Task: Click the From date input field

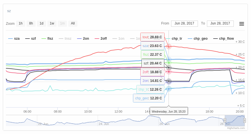Action: coord(184,24)
